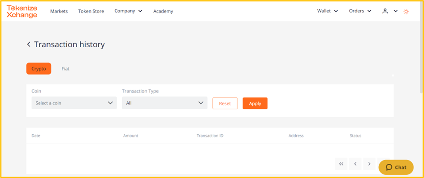Viewport: 424px width, 178px height.
Task: Switch to the Crypto tab
Action: pyautogui.click(x=39, y=69)
